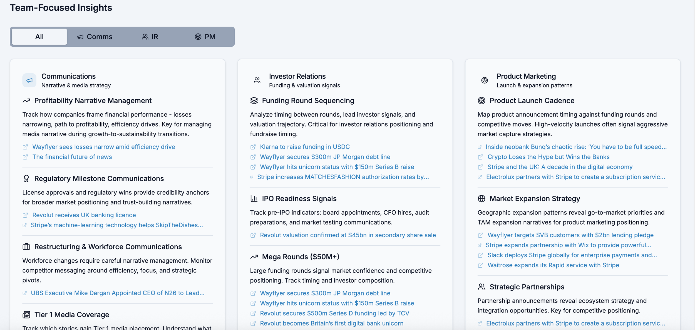Open 'Waitrose expands its Rapid service' link
The image size is (695, 330).
click(553, 265)
